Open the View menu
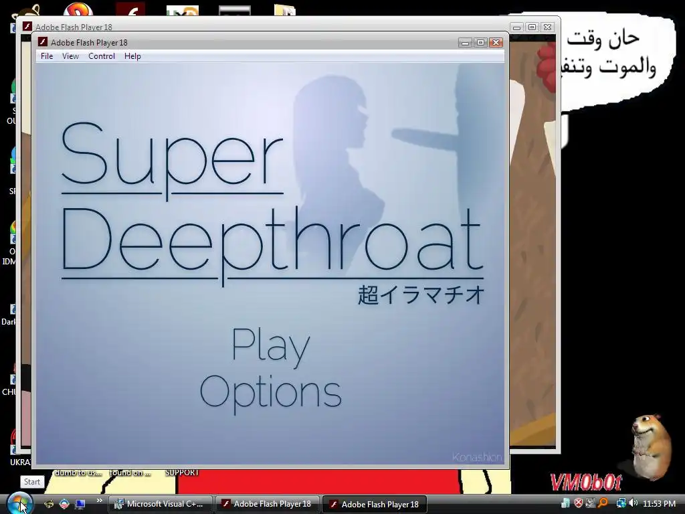This screenshot has height=514, width=685. 70,56
